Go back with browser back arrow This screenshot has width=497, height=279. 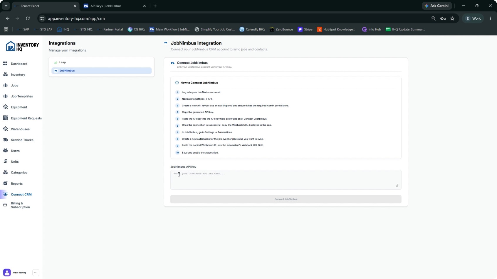tap(8, 18)
